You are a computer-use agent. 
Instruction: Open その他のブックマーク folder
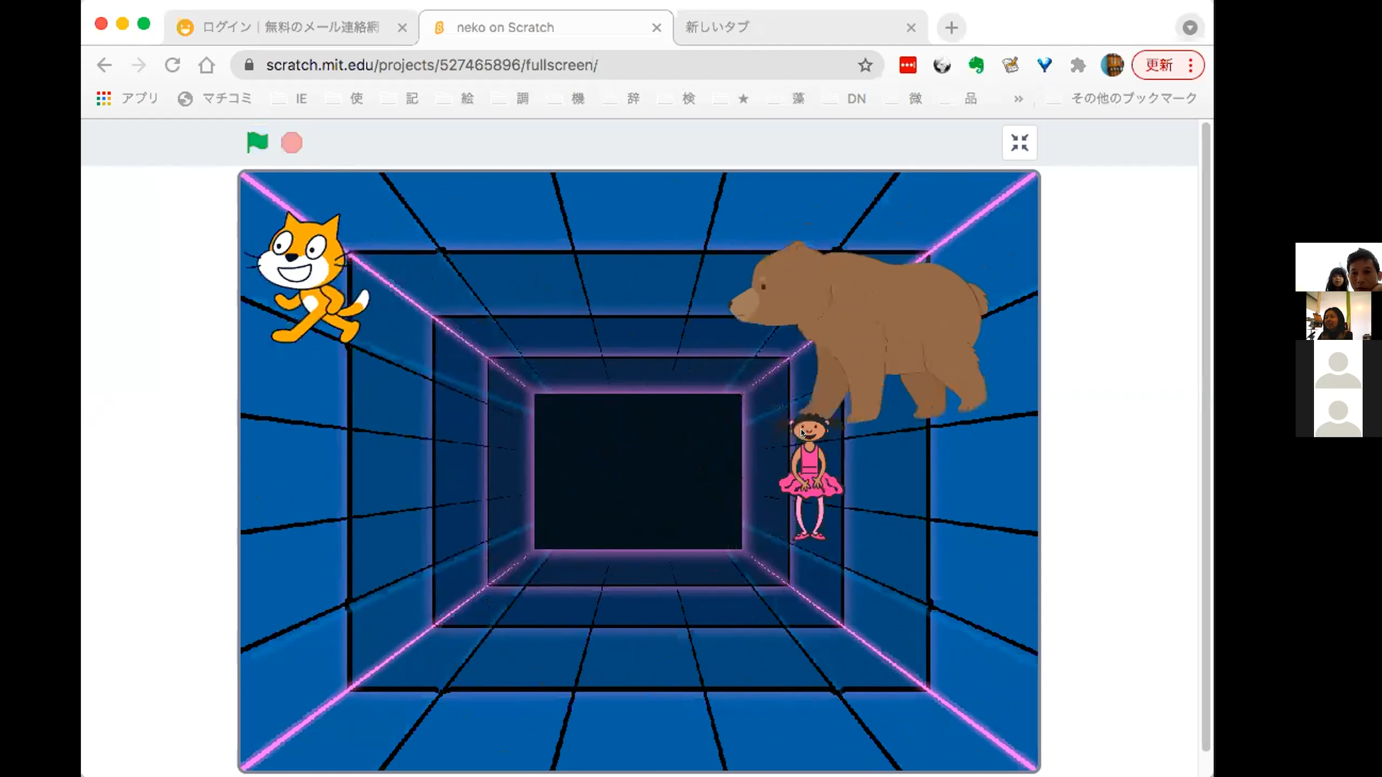(x=1122, y=98)
